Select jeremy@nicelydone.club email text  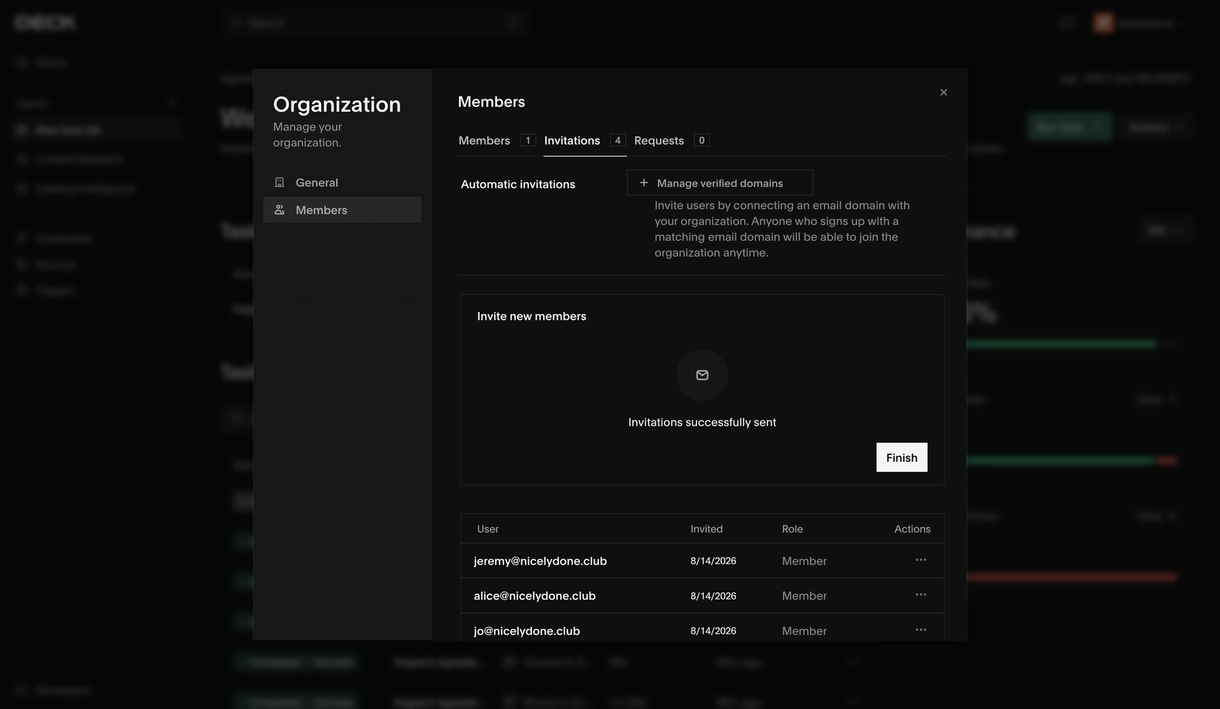coord(540,561)
